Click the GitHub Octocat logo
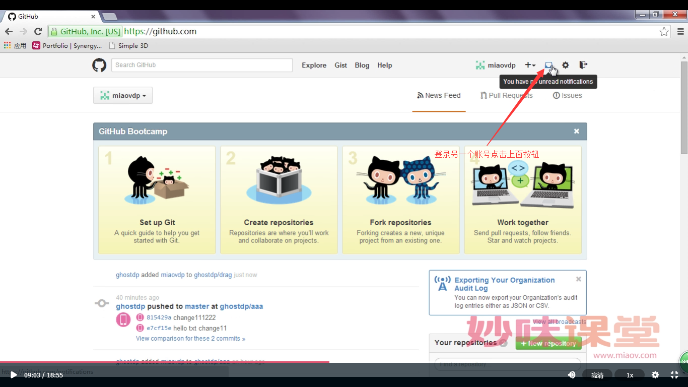 [99, 65]
